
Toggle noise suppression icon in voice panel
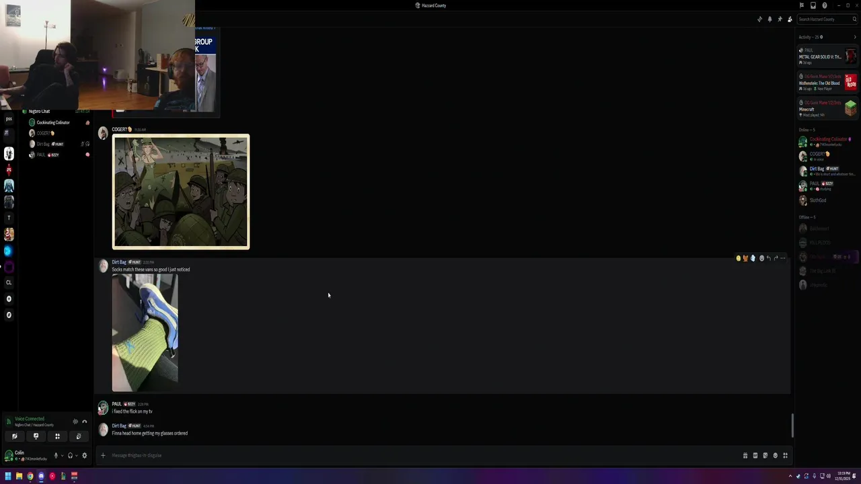75,421
